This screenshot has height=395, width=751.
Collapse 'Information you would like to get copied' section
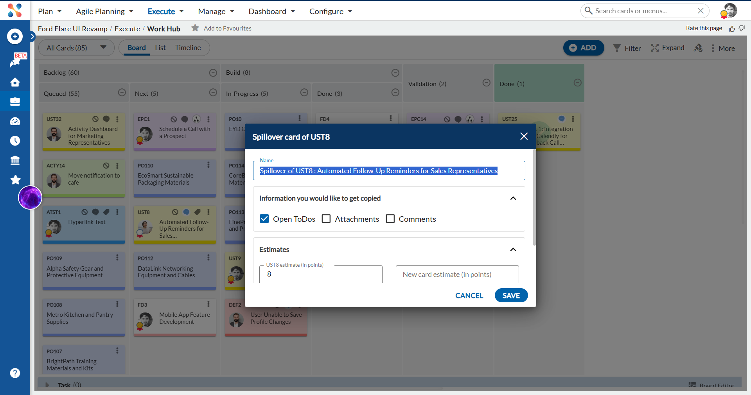click(513, 198)
